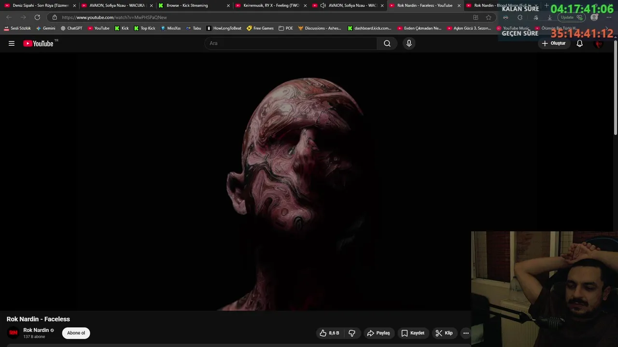The height and width of the screenshot is (347, 618).
Task: Dislike the video with thumbs-down icon
Action: click(x=352, y=333)
